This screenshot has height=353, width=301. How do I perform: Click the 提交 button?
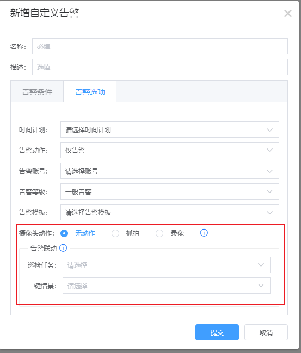(x=217, y=332)
